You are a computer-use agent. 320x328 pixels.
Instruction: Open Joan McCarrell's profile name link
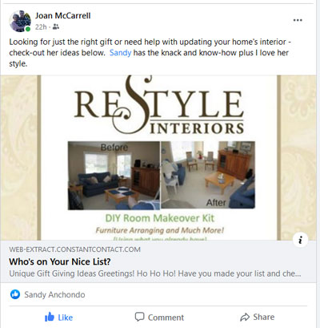pos(62,15)
